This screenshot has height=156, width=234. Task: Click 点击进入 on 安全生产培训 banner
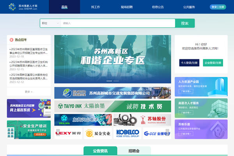pos(40,134)
